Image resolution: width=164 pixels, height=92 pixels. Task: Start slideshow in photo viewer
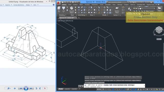[x=26, y=88]
